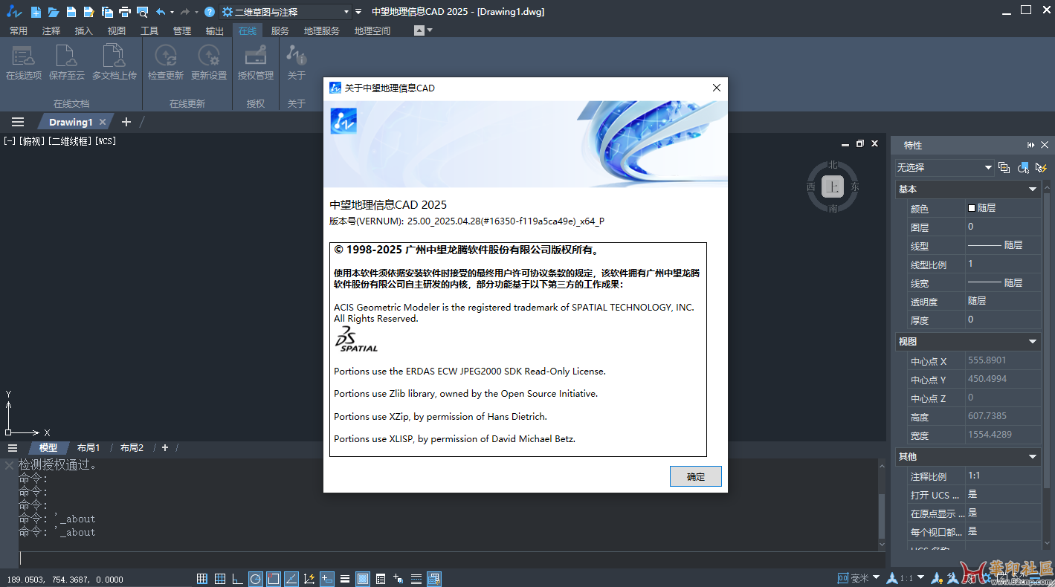The height and width of the screenshot is (587, 1055).
Task: Toggle polar tracking in the status bar
Action: tap(256, 579)
